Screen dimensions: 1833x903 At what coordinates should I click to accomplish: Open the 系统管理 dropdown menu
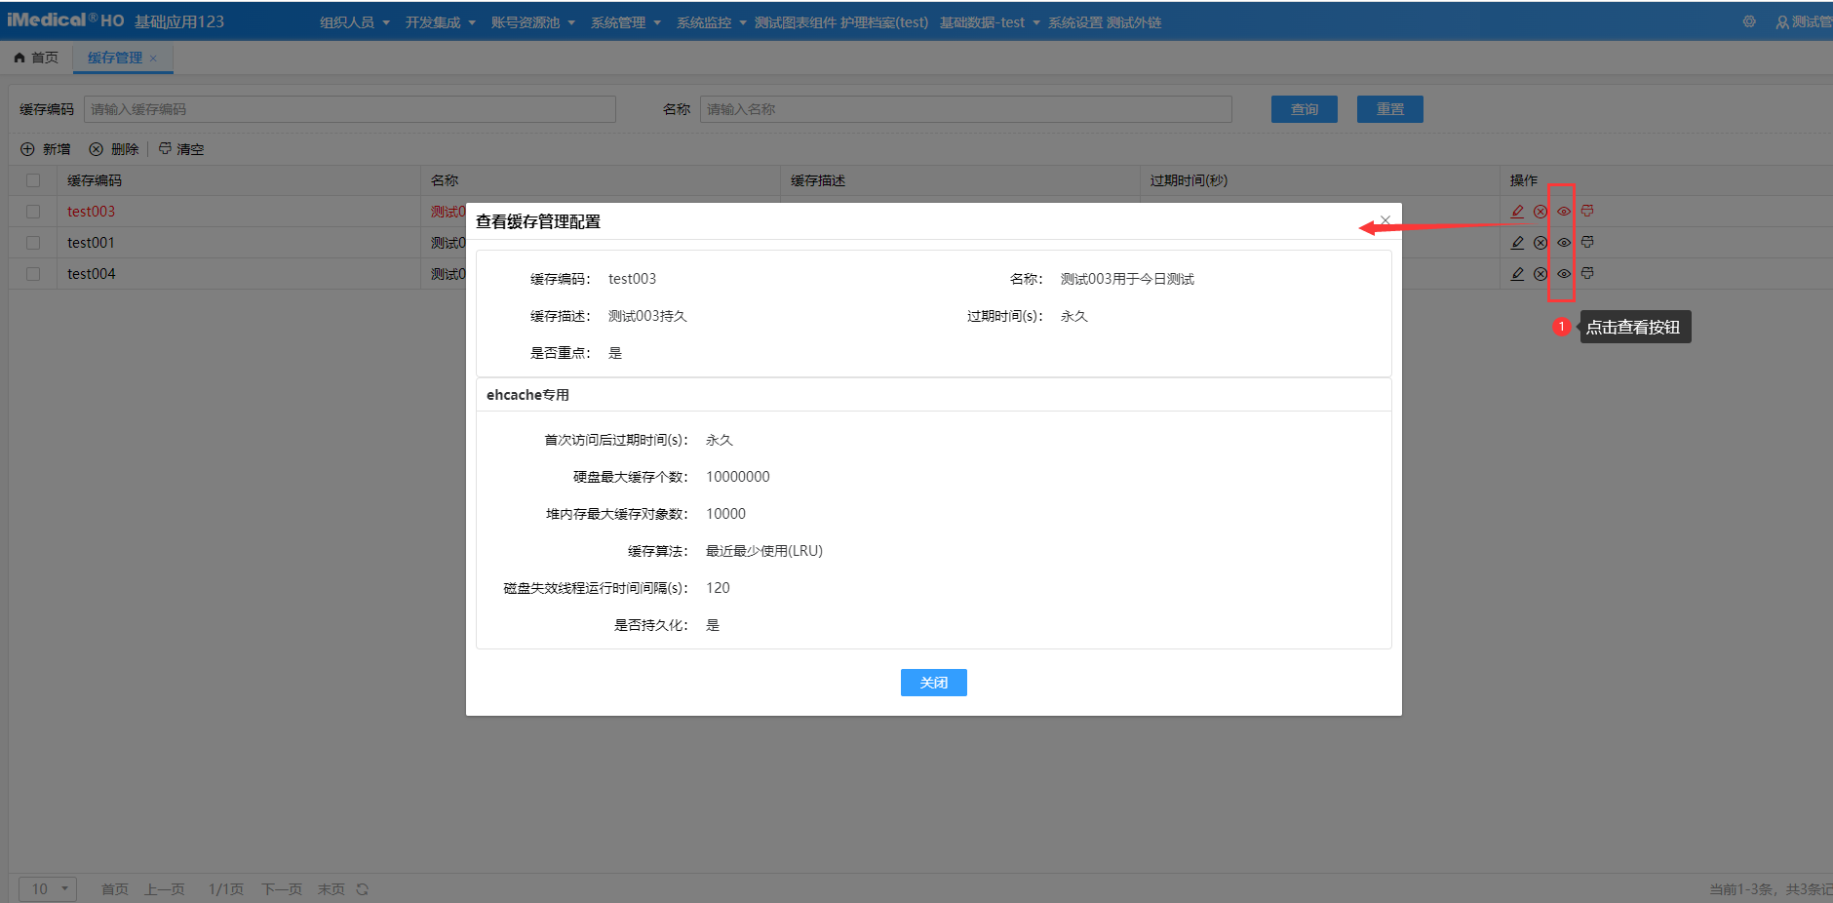[625, 22]
